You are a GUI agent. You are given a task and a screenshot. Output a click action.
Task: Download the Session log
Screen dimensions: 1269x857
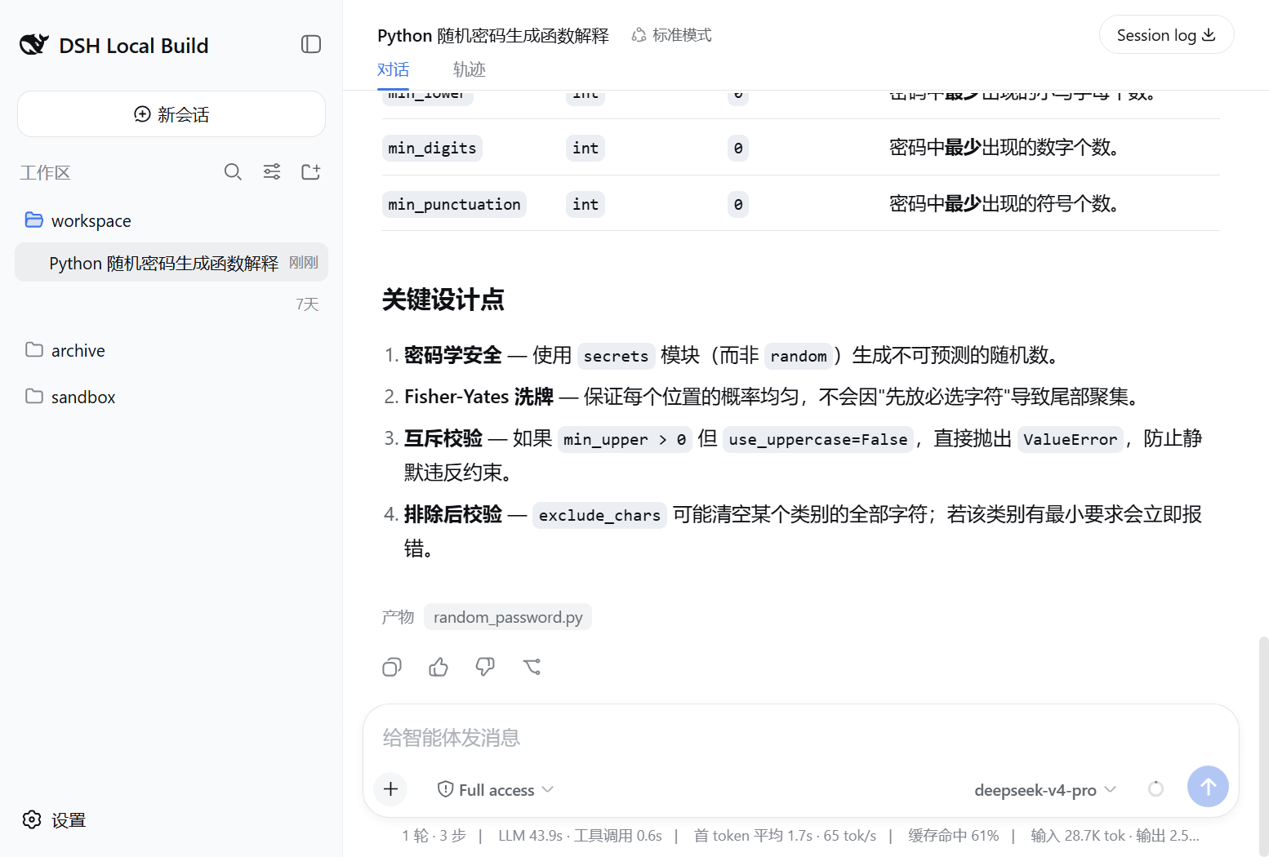(x=1166, y=35)
